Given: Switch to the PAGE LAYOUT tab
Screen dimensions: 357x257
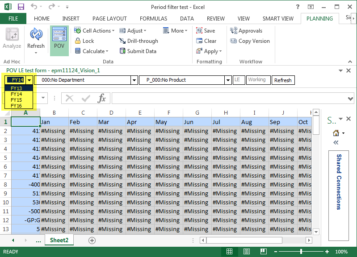Looking at the screenshot, I should point(109,19).
